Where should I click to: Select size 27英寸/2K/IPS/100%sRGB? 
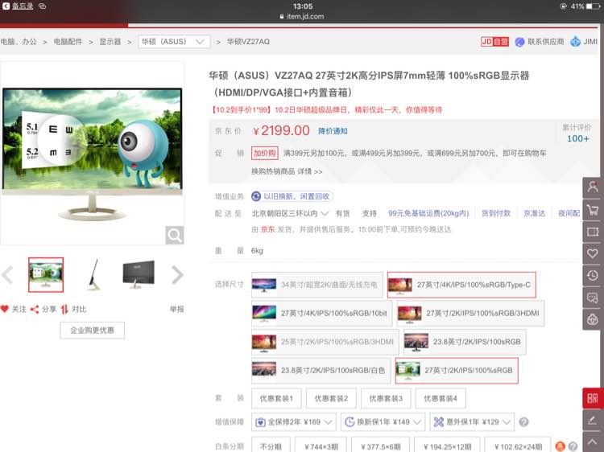tap(457, 370)
